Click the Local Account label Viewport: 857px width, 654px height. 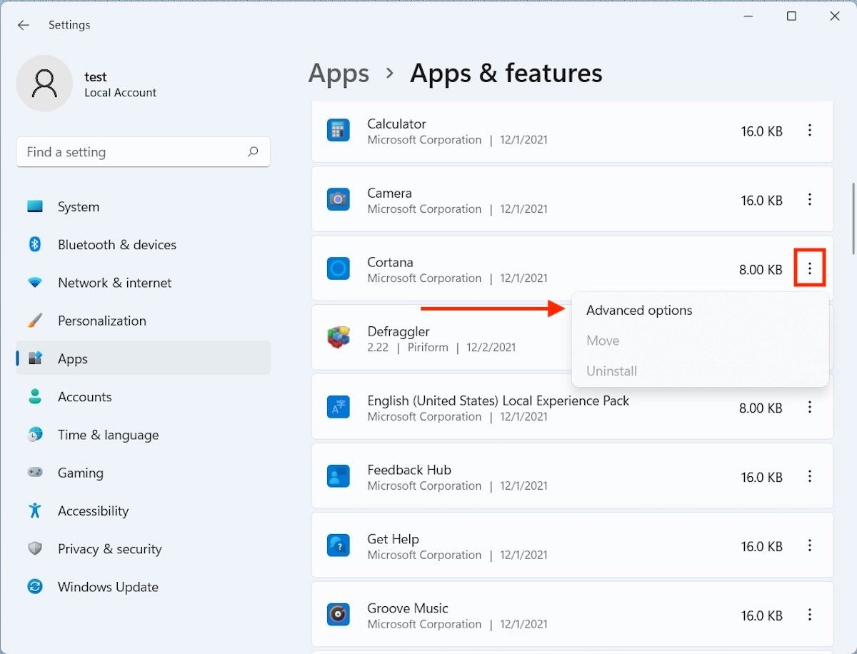[120, 93]
